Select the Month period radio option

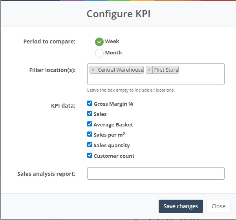point(99,53)
